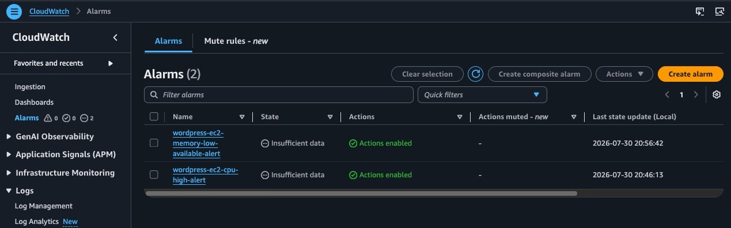This screenshot has height=228, width=731.
Task: Click the CloudWatch sidebar title
Action: tap(41, 37)
